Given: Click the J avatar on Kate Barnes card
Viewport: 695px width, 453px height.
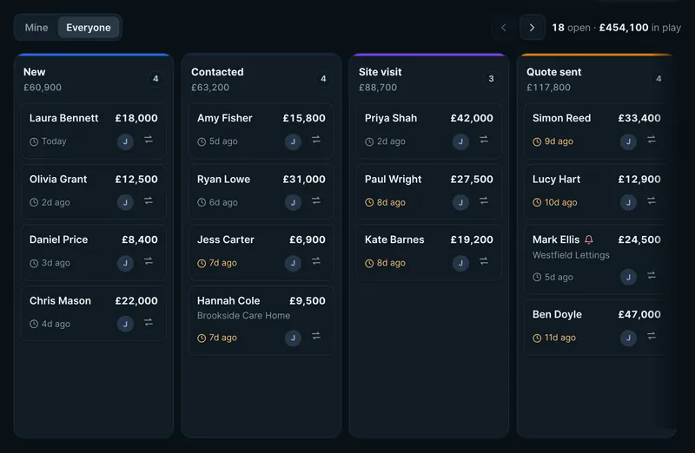Looking at the screenshot, I should tap(461, 264).
